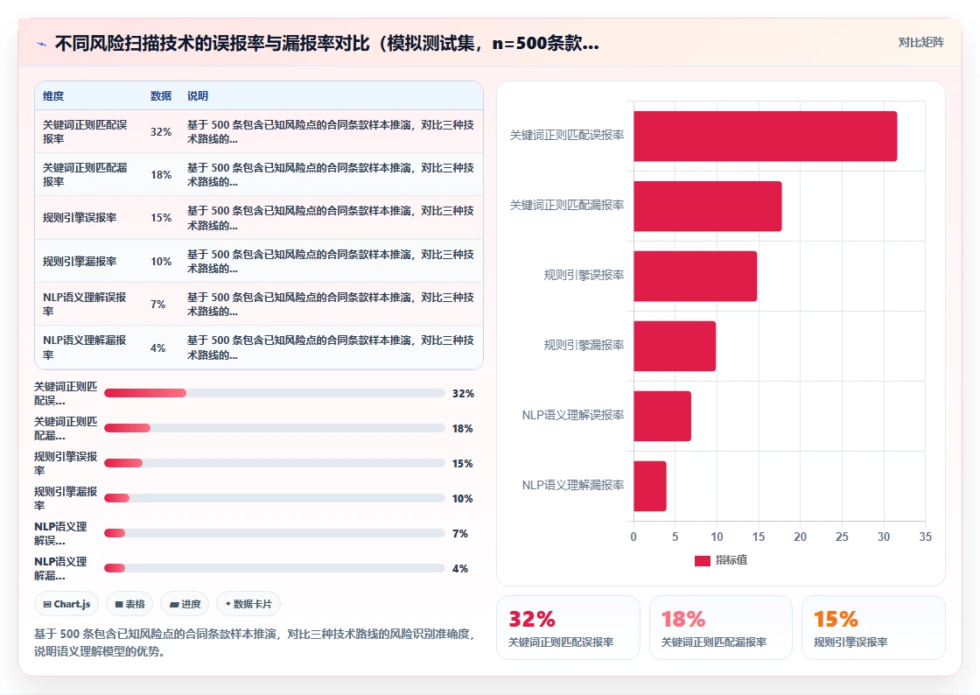Click the 4% NLP语义理解漏 progress bar

[x=275, y=568]
